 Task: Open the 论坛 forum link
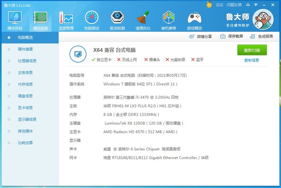(x=220, y=5)
